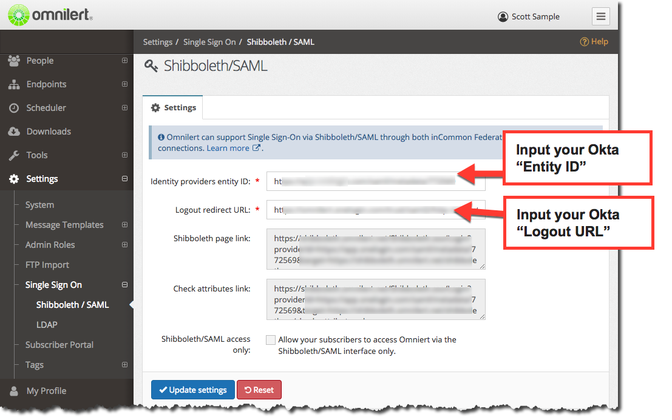This screenshot has height=420, width=672.
Task: Collapse the Single Sign On submenu
Action: (x=124, y=285)
